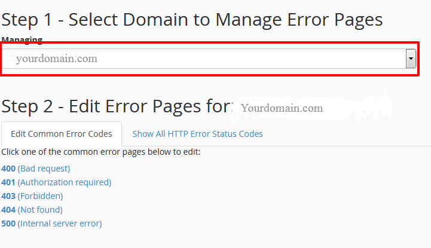Click the "(Internal server error)" description text

tap(60, 223)
